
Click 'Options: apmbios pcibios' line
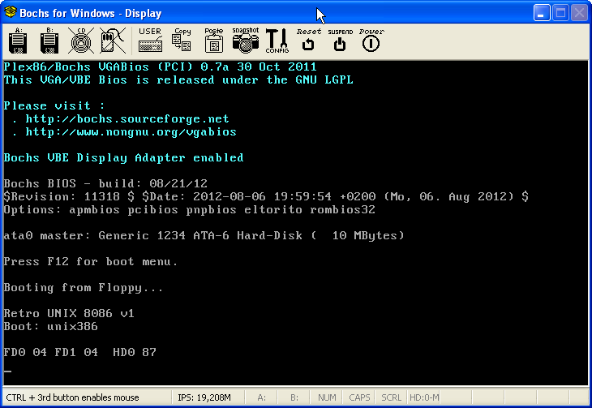click(190, 209)
